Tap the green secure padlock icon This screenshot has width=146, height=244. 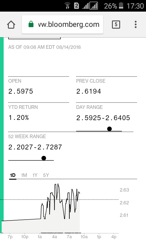[31, 24]
